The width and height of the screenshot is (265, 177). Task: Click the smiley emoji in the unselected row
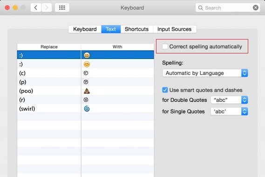coord(87,64)
